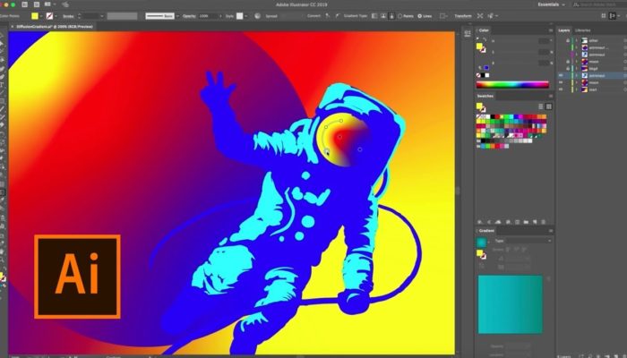Close the diffusionGradient document tab
This screenshot has width=627, height=358.
tap(12, 27)
